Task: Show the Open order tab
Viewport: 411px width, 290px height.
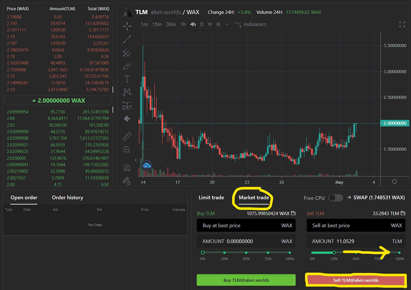Action: tap(24, 198)
